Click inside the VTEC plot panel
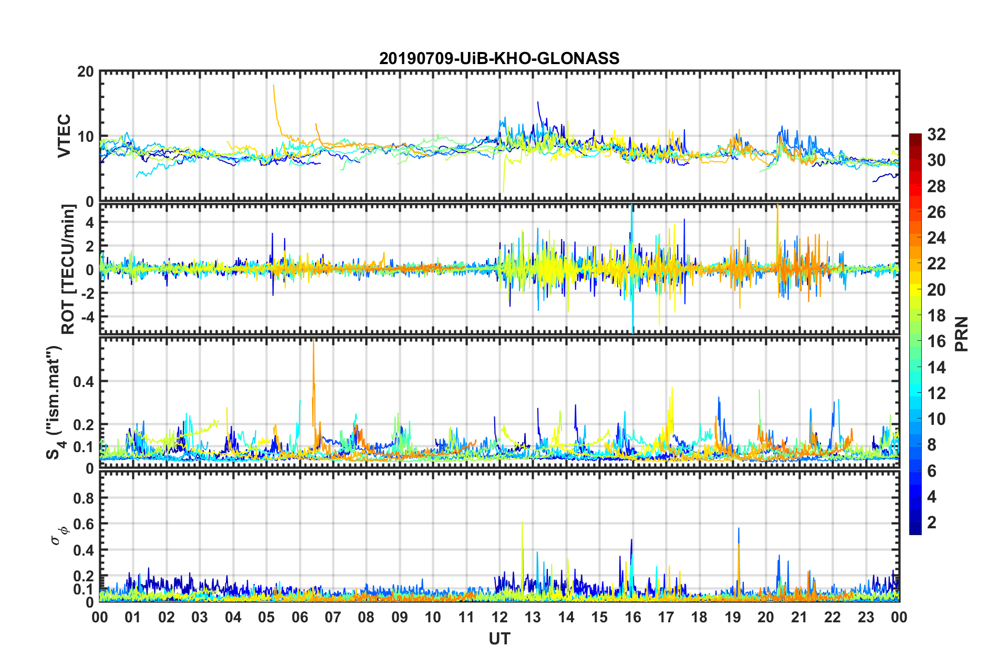This screenshot has height=668, width=999. click(499, 136)
